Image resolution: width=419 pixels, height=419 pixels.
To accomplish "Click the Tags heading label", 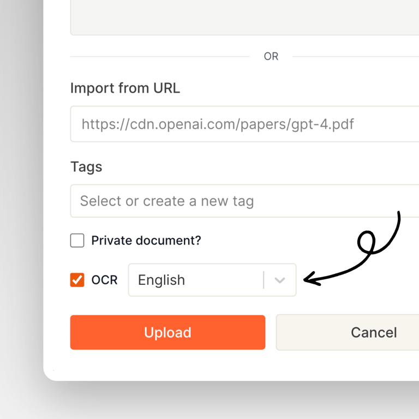I will (x=86, y=167).
